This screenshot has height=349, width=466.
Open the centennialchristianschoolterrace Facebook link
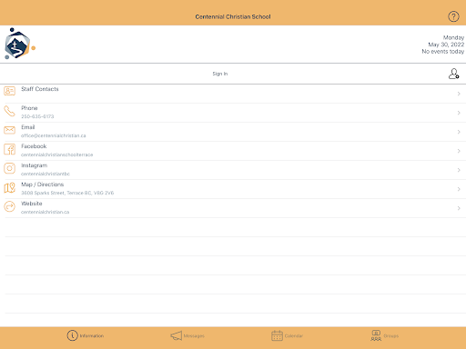[57, 155]
